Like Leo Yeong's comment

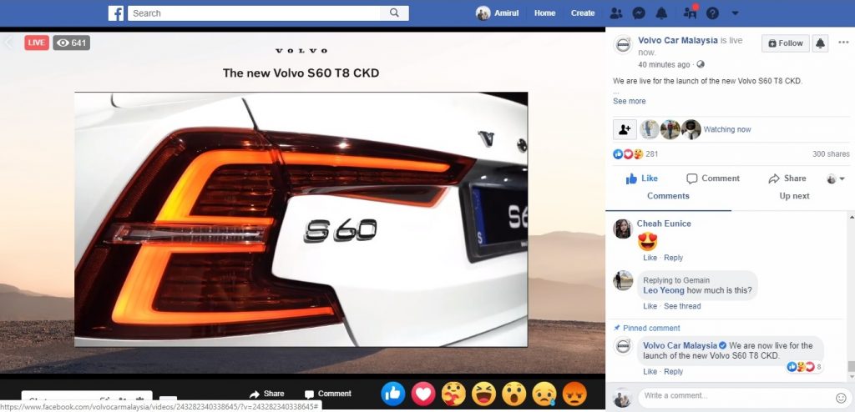[650, 306]
